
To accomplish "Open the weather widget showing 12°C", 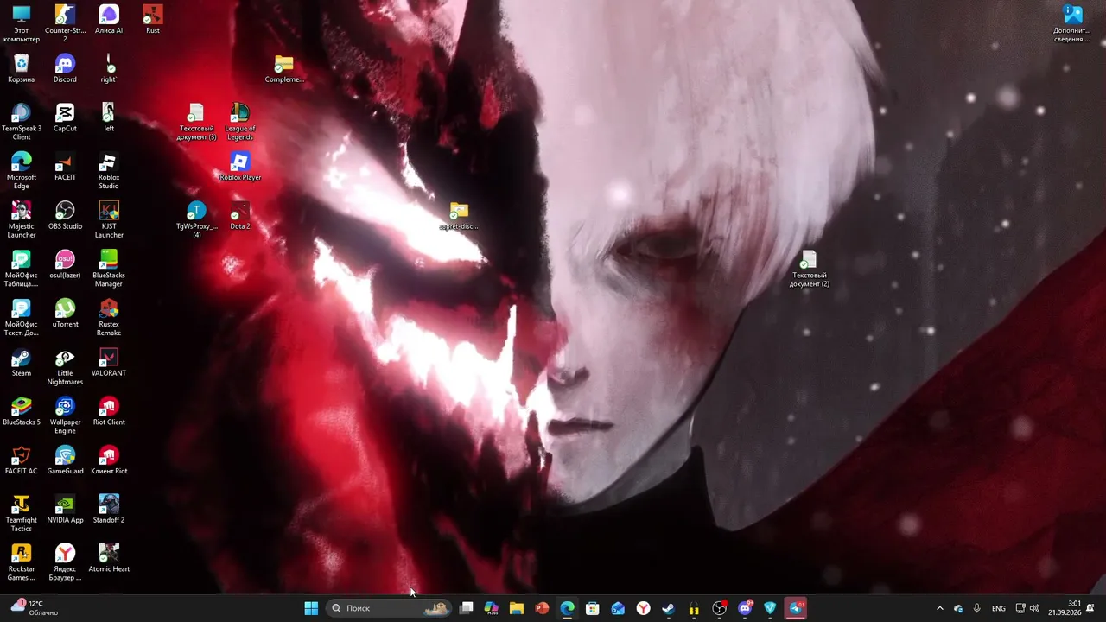I will [x=35, y=608].
